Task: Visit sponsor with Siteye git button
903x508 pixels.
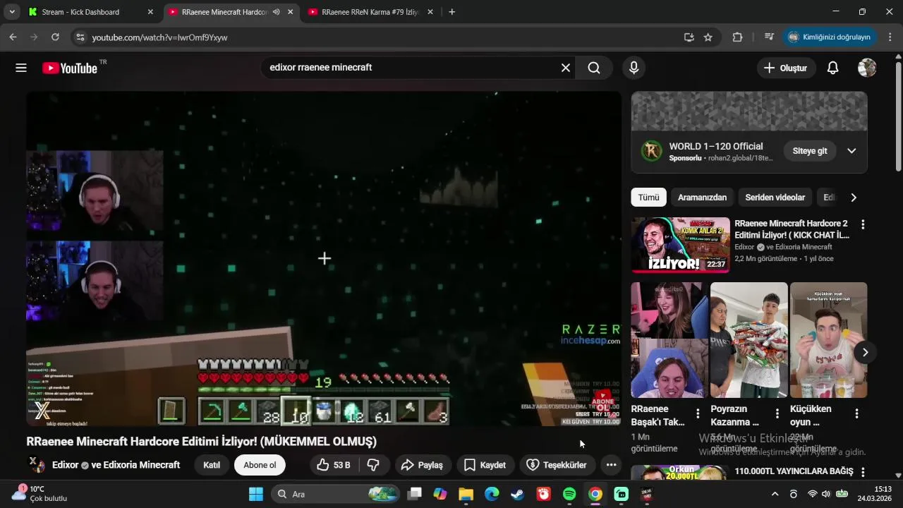Action: pyautogui.click(x=810, y=151)
